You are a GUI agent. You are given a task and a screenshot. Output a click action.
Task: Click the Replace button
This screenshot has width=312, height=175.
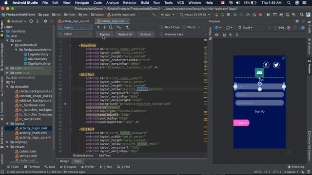coord(105,35)
